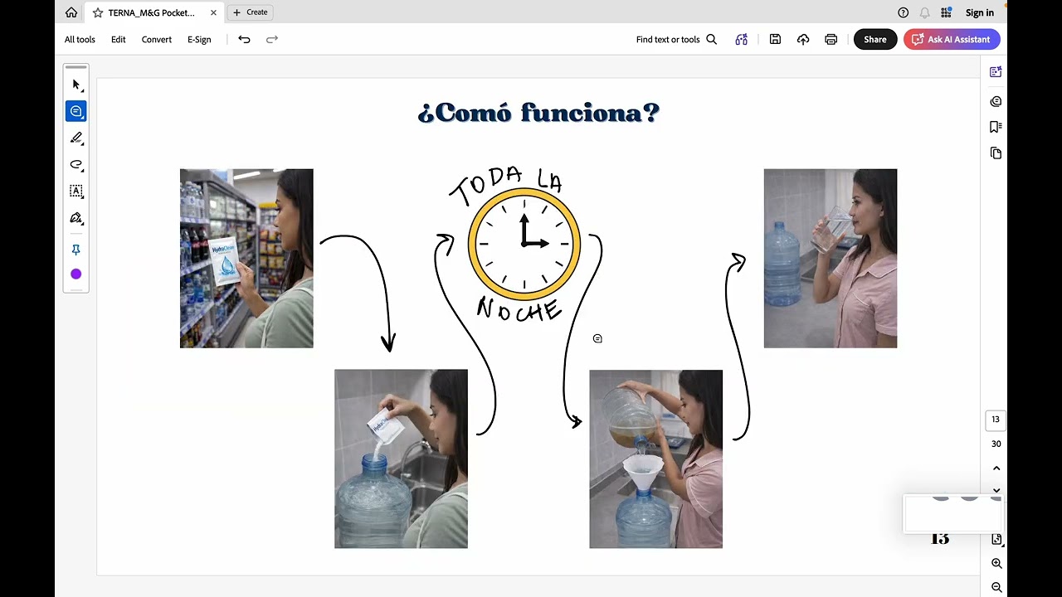The width and height of the screenshot is (1062, 597).
Task: Select the Fill & Sign pen tool
Action: tap(76, 218)
